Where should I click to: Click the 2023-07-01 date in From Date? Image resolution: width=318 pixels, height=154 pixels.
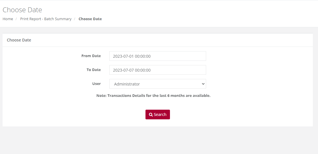coord(123,56)
